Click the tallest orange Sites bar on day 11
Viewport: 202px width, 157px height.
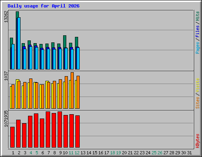[72, 90]
